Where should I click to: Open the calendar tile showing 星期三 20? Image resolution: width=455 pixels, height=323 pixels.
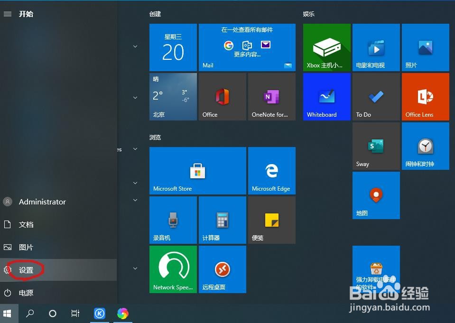[173, 47]
